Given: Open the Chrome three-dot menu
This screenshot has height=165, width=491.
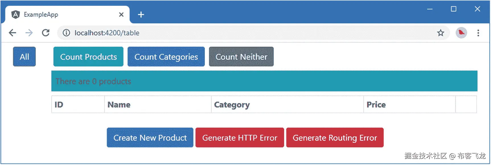Looking at the screenshot, I should coord(478,33).
